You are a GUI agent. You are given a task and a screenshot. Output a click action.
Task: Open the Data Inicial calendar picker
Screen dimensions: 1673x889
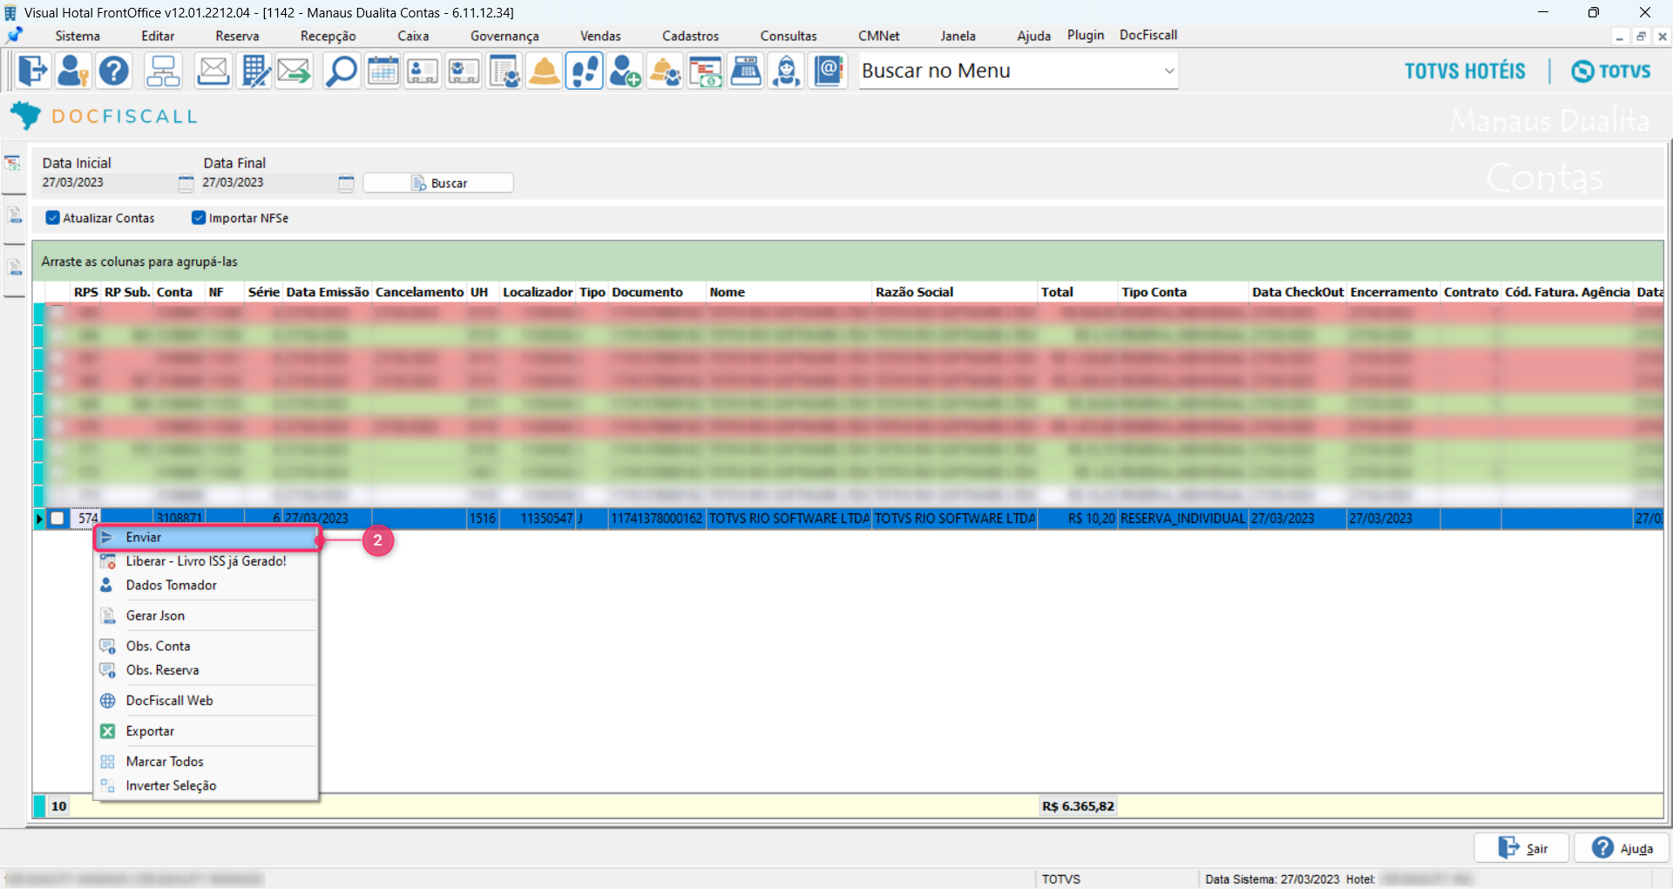point(186,183)
